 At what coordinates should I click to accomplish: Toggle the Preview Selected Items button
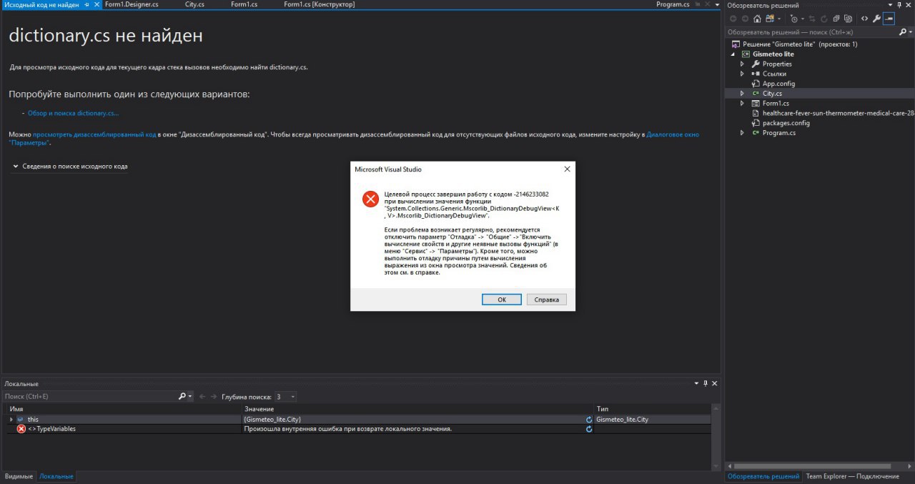(x=889, y=19)
